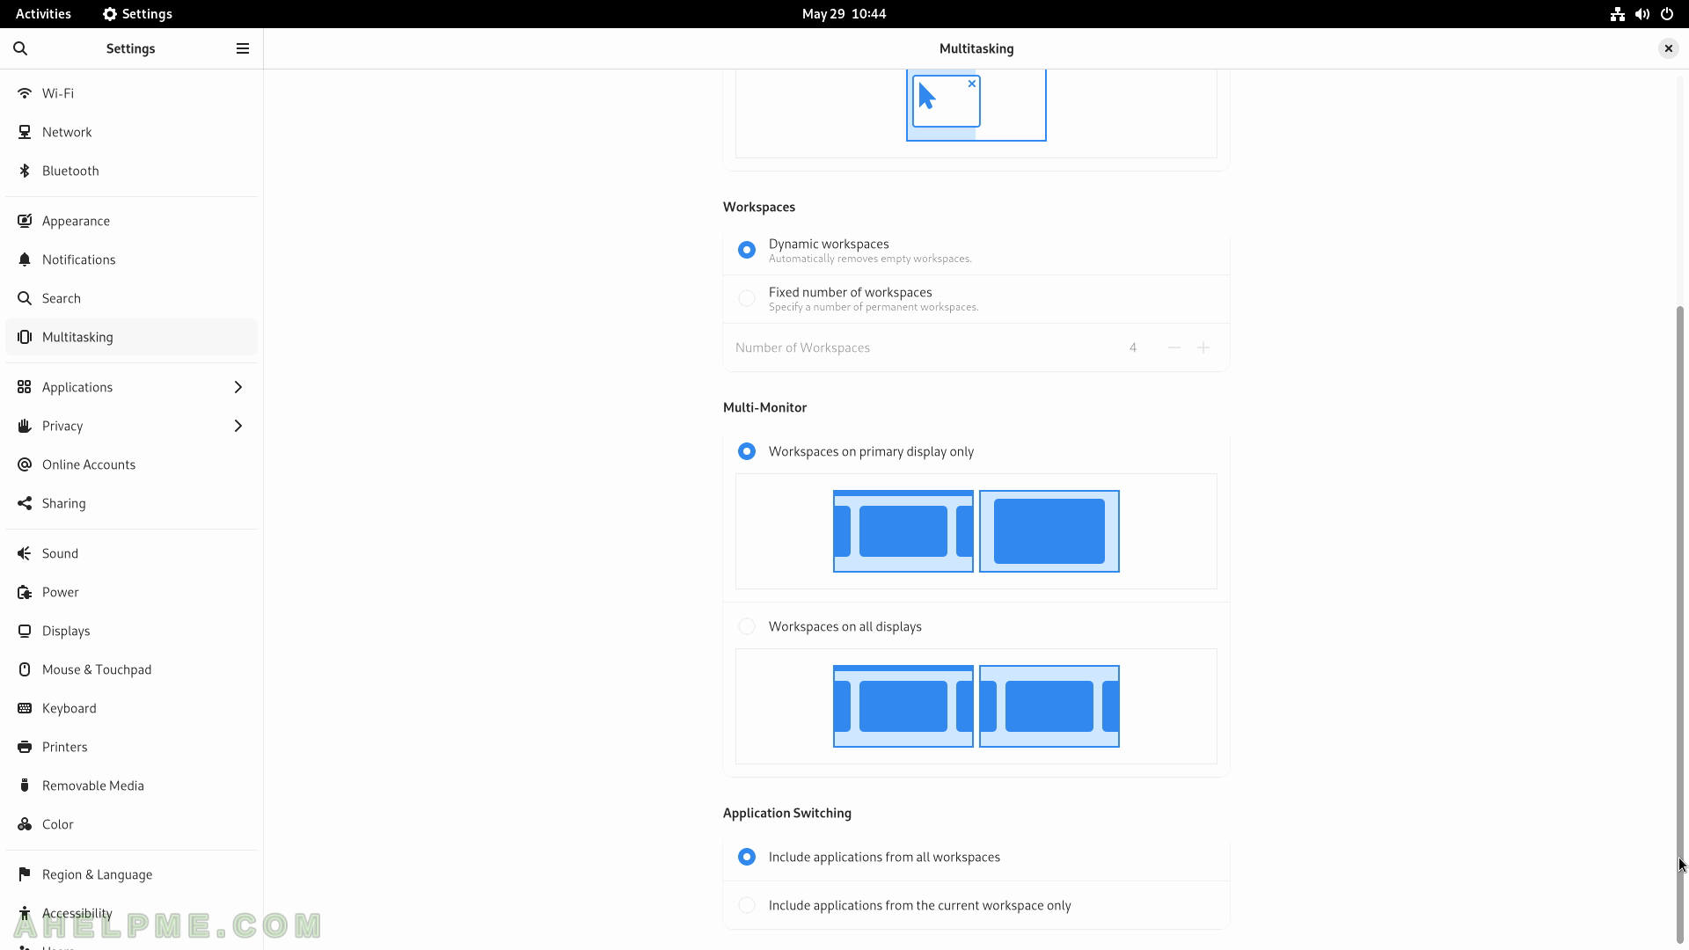The width and height of the screenshot is (1689, 950).
Task: Click the Region & Language flag icon
Action: coord(25,874)
